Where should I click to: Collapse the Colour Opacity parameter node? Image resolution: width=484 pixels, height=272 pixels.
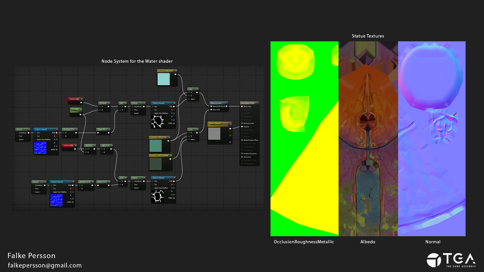point(231,124)
